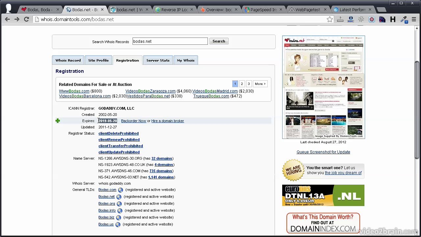
Task: Open the globe icon next to Bodas.biz
Action: point(118,218)
